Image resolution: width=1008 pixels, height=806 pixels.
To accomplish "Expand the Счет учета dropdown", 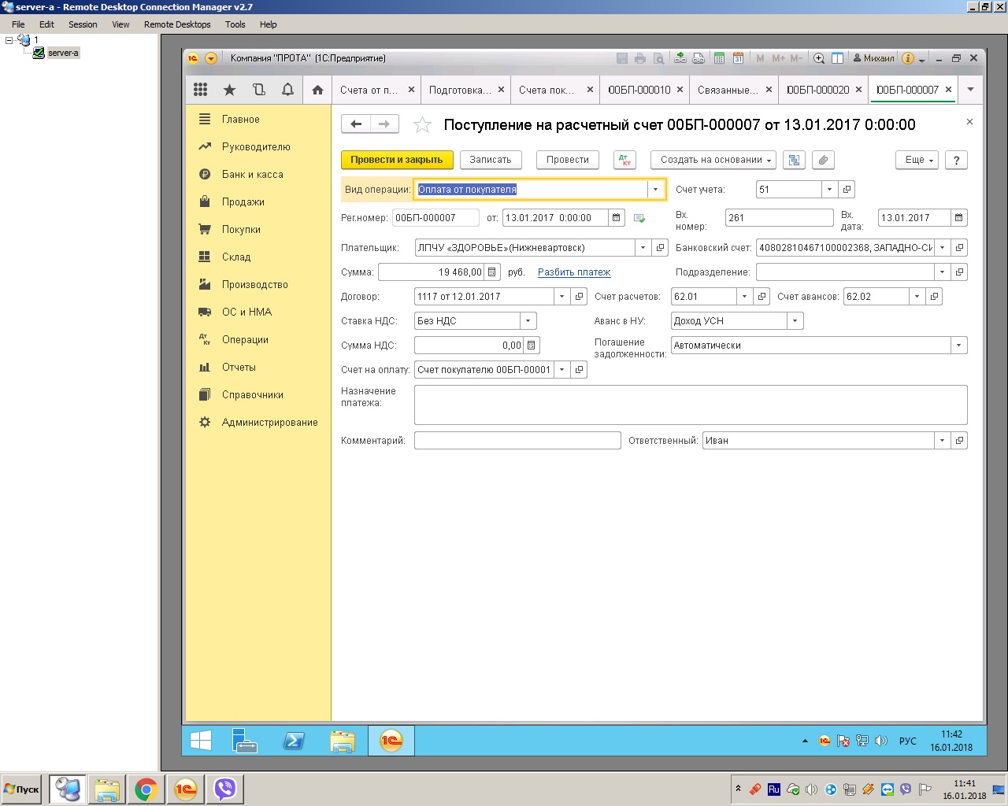I will [829, 190].
